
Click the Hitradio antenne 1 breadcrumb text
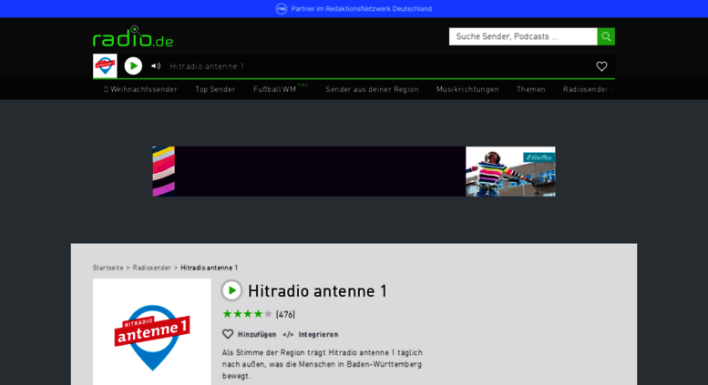click(209, 268)
